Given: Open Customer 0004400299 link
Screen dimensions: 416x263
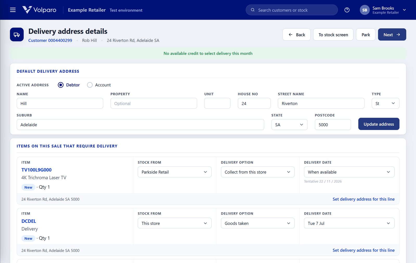Looking at the screenshot, I should tap(50, 40).
